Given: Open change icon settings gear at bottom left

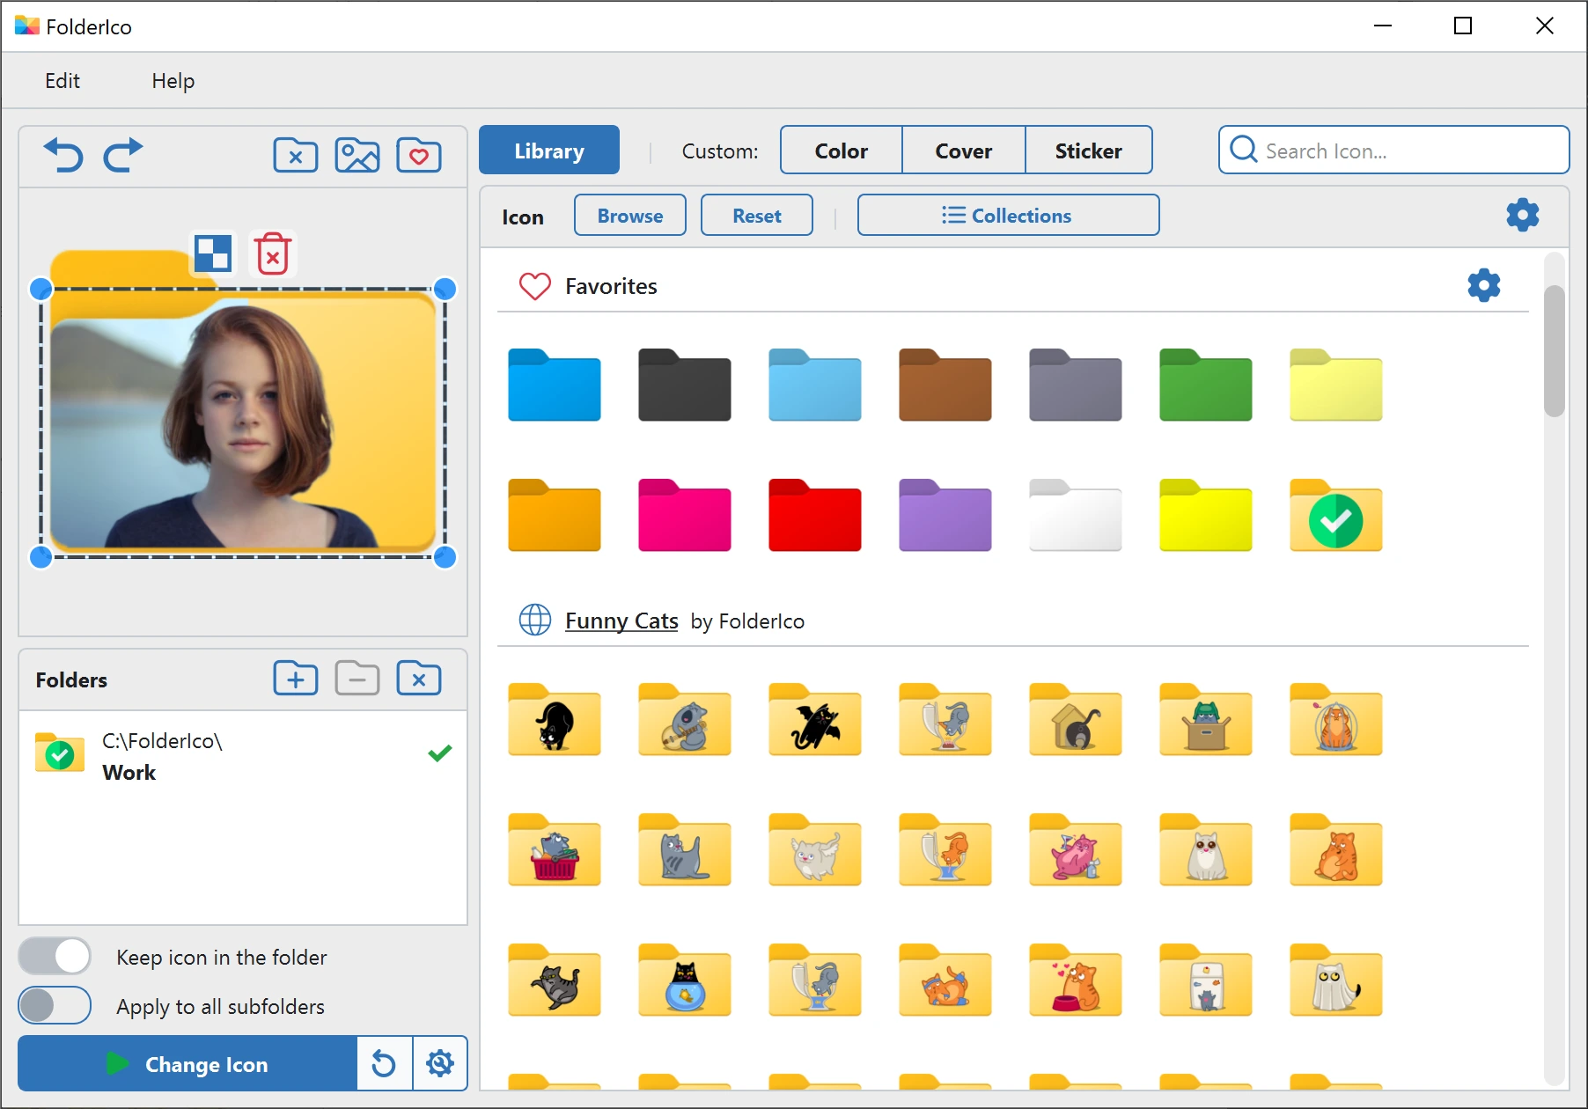Looking at the screenshot, I should (x=440, y=1064).
